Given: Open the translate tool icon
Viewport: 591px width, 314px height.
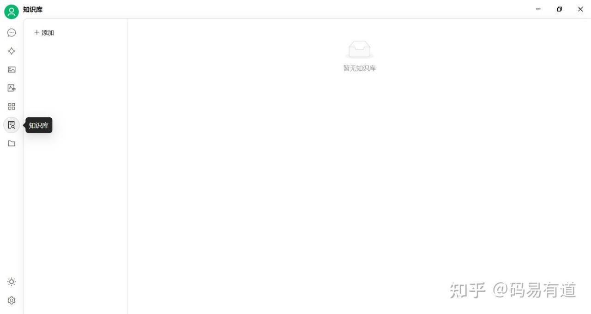Looking at the screenshot, I should (x=12, y=88).
